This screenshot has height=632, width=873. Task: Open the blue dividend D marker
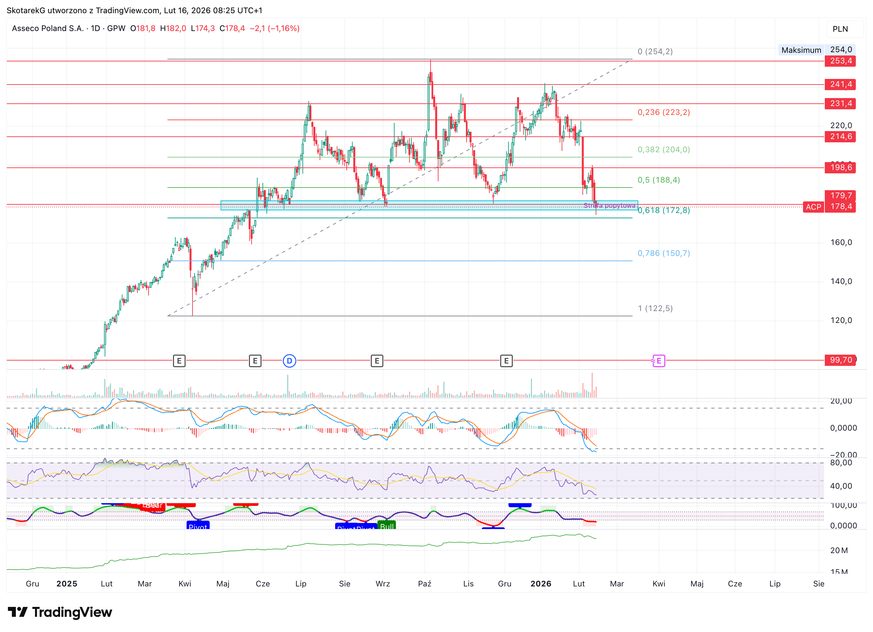290,361
